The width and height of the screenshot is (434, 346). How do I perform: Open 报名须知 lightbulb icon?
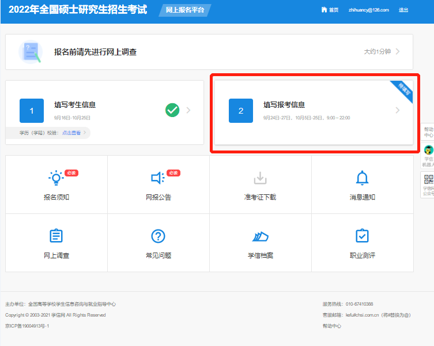56,178
